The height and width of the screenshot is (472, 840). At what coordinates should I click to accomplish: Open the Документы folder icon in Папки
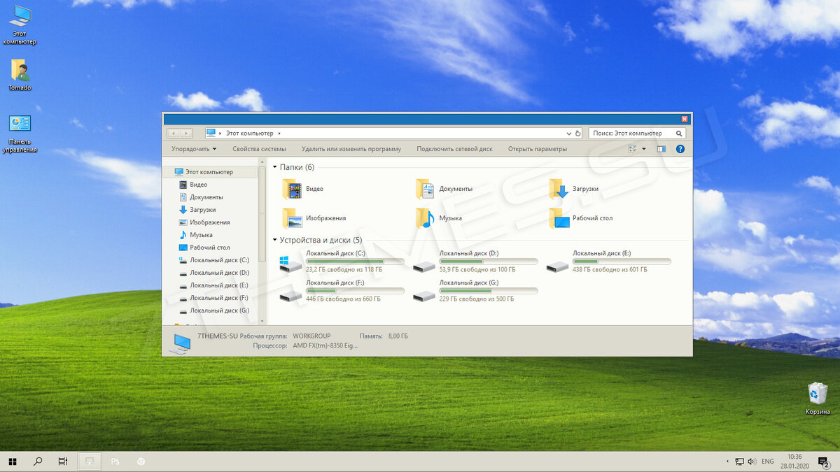pyautogui.click(x=425, y=189)
